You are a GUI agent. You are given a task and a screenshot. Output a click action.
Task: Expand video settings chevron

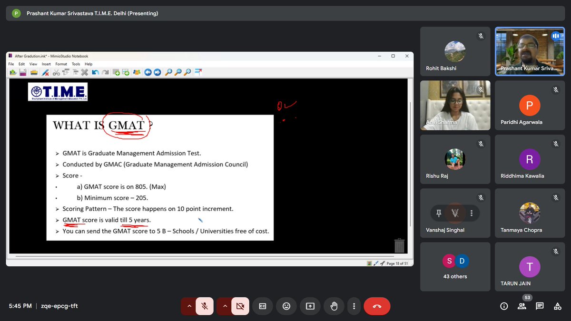point(225,306)
